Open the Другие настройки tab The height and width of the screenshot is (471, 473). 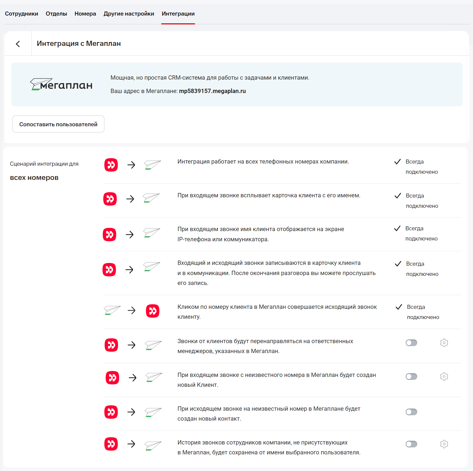click(129, 14)
